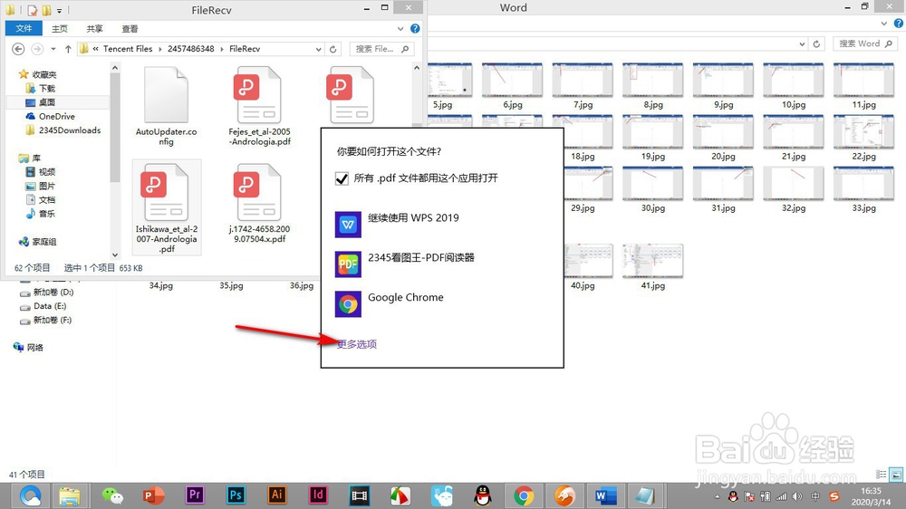The image size is (906, 509).
Task: Switch to the 共享 ribbon tab
Action: 94,28
